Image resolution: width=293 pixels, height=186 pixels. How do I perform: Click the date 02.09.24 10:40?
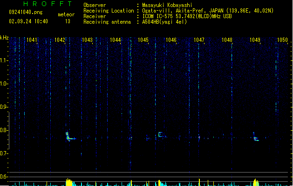(x=28, y=21)
